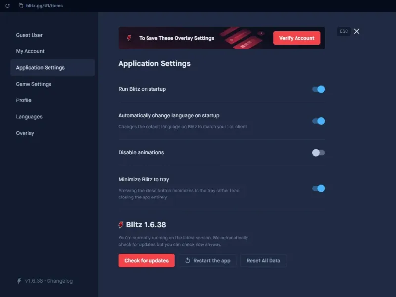Image resolution: width=396 pixels, height=297 pixels.
Task: Select Application Settings in sidebar
Action: 52,68
